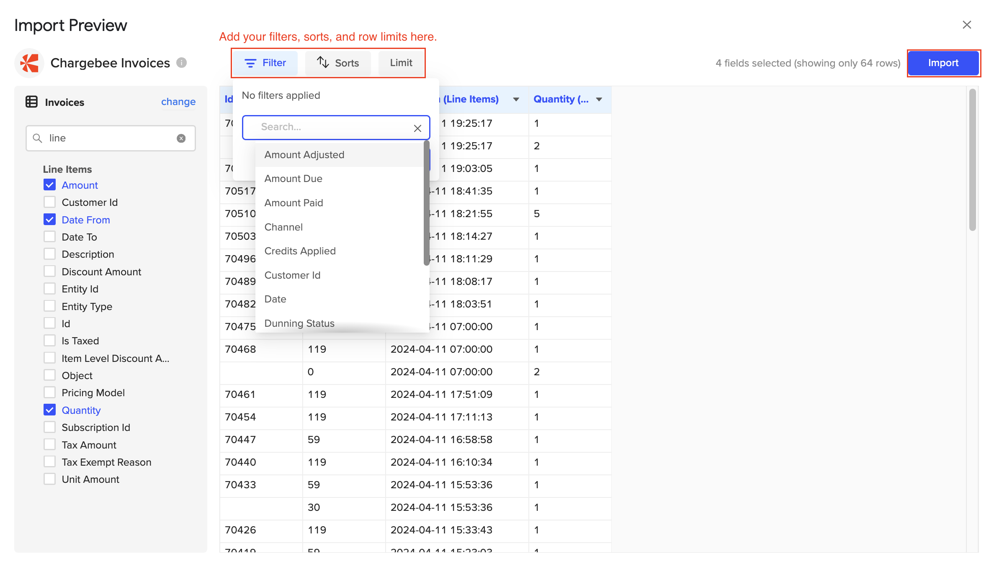Check the Tax Amount field
This screenshot has width=994, height=569.
click(x=49, y=445)
